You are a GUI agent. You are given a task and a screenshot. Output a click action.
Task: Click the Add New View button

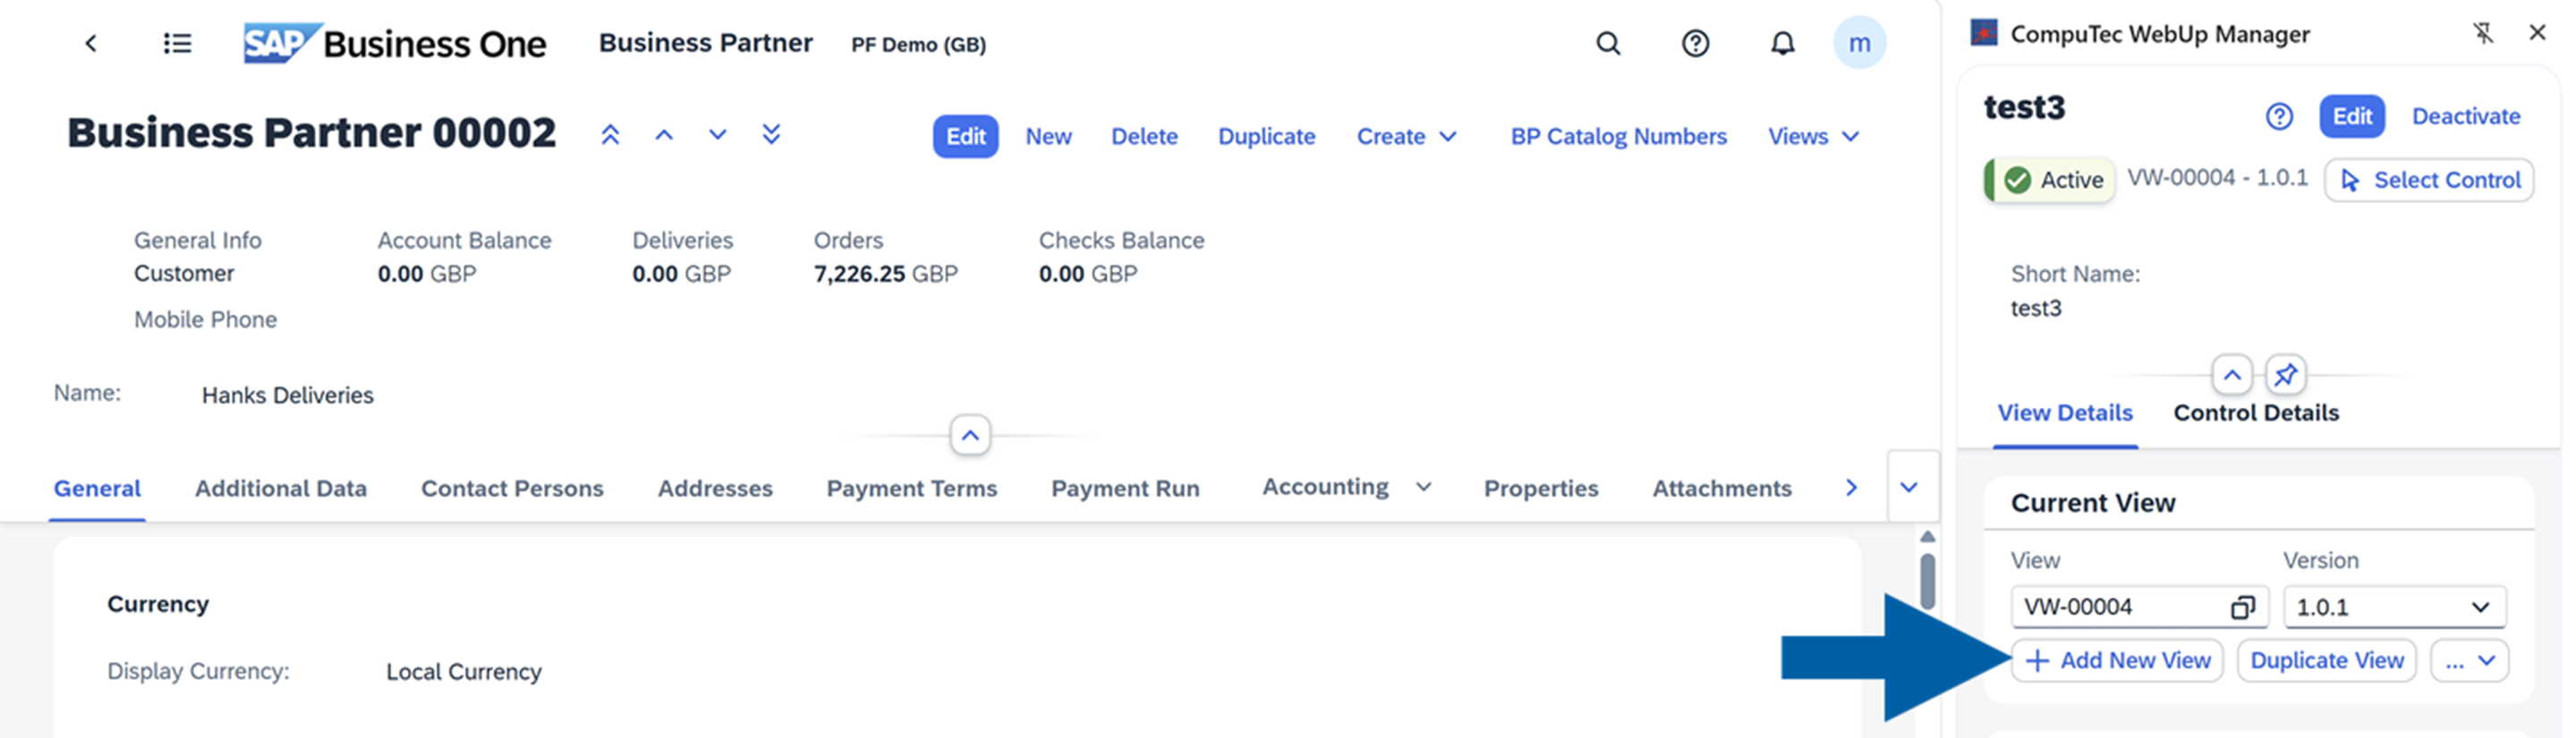[x=2117, y=661]
